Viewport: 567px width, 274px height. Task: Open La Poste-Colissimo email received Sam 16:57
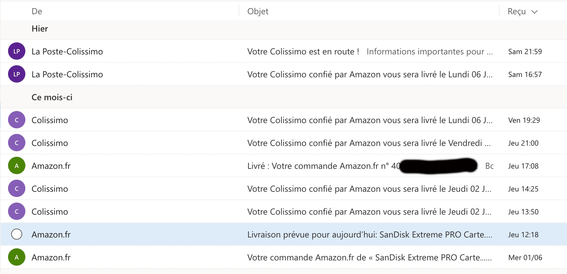[x=369, y=75]
